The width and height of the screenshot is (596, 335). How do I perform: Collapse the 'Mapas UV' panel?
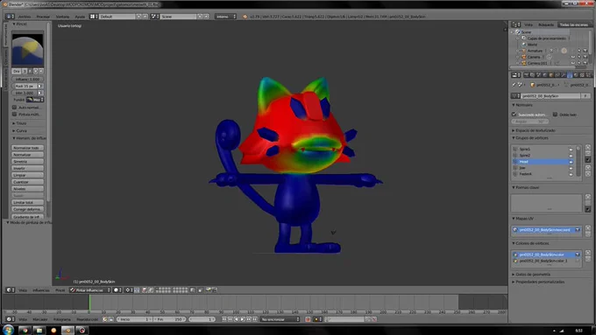[522, 219]
